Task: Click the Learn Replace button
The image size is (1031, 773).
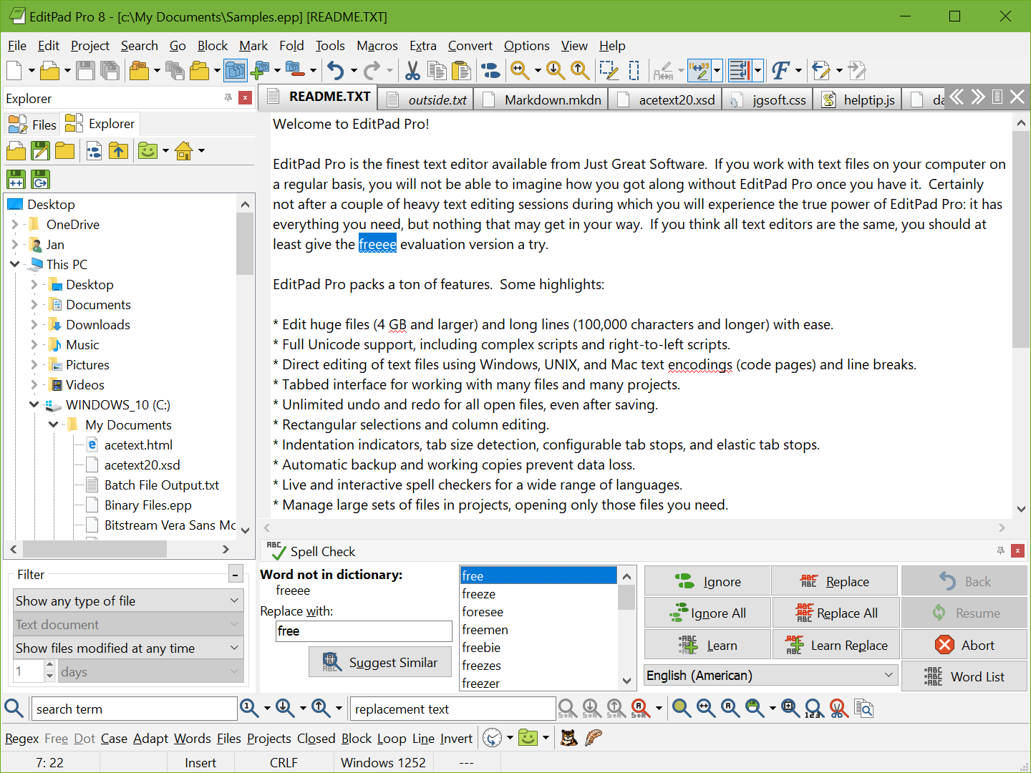Action: (836, 645)
